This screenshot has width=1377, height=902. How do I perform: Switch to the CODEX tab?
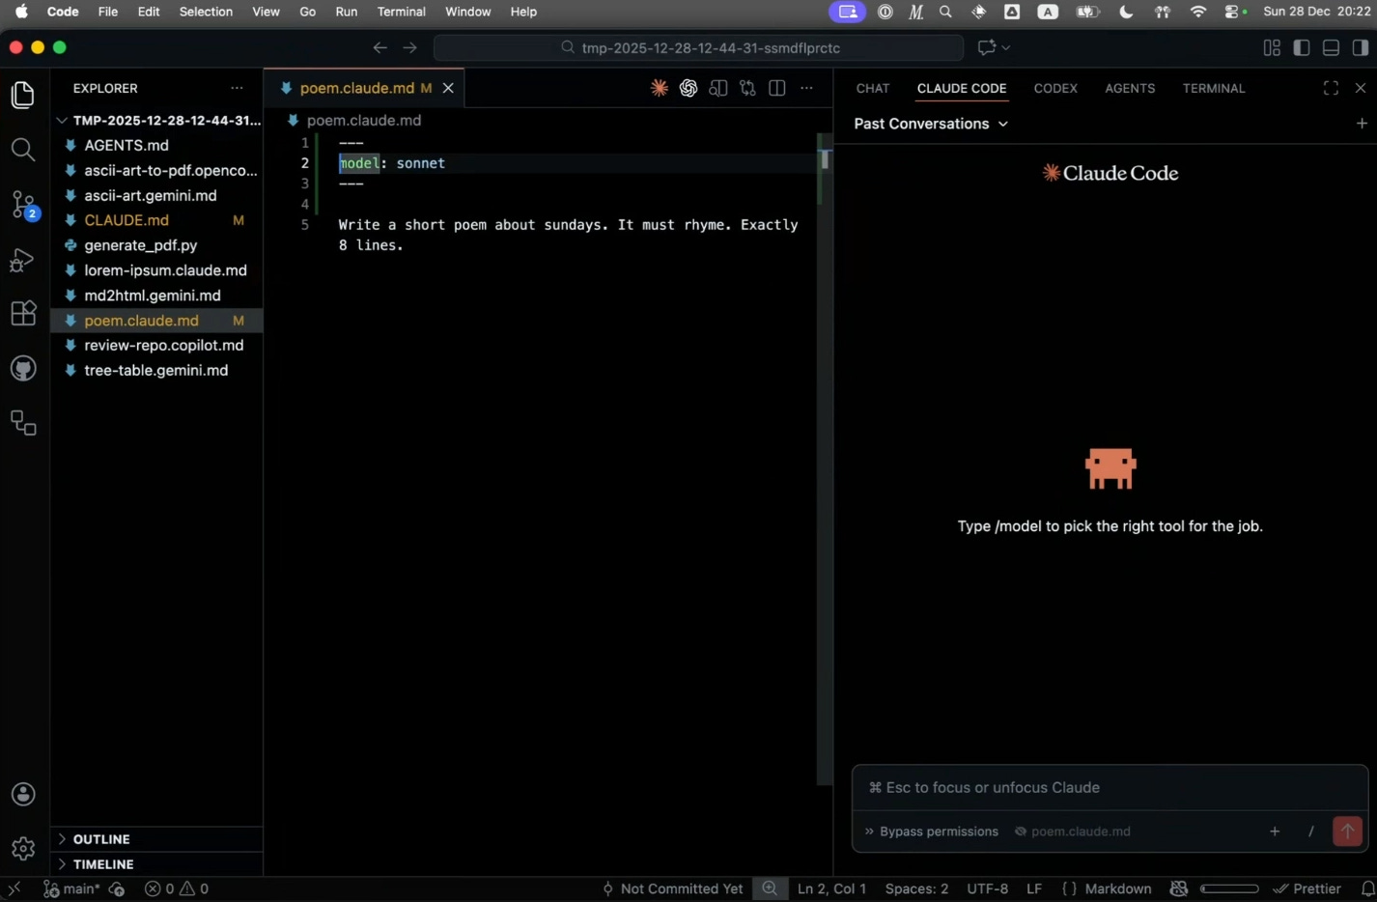1054,88
